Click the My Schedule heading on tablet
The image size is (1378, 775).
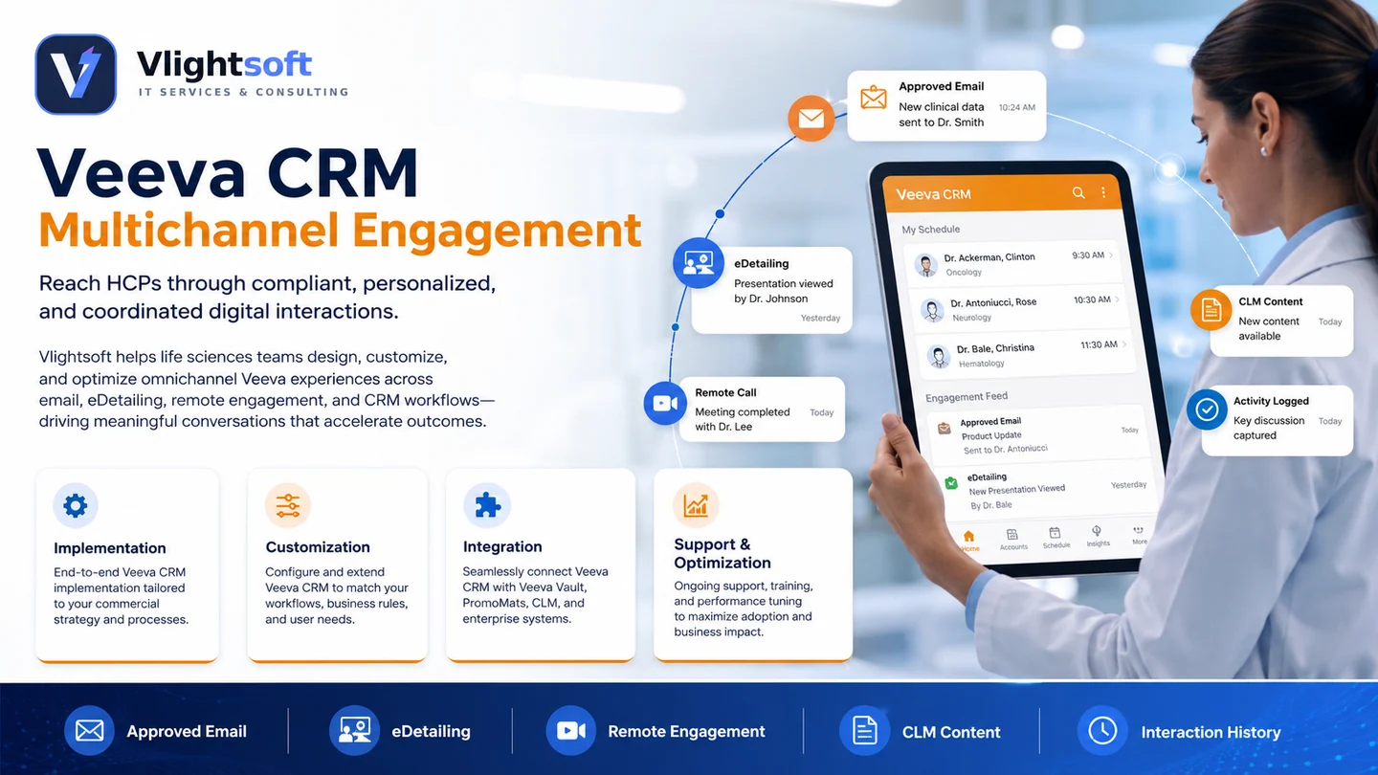pos(931,230)
